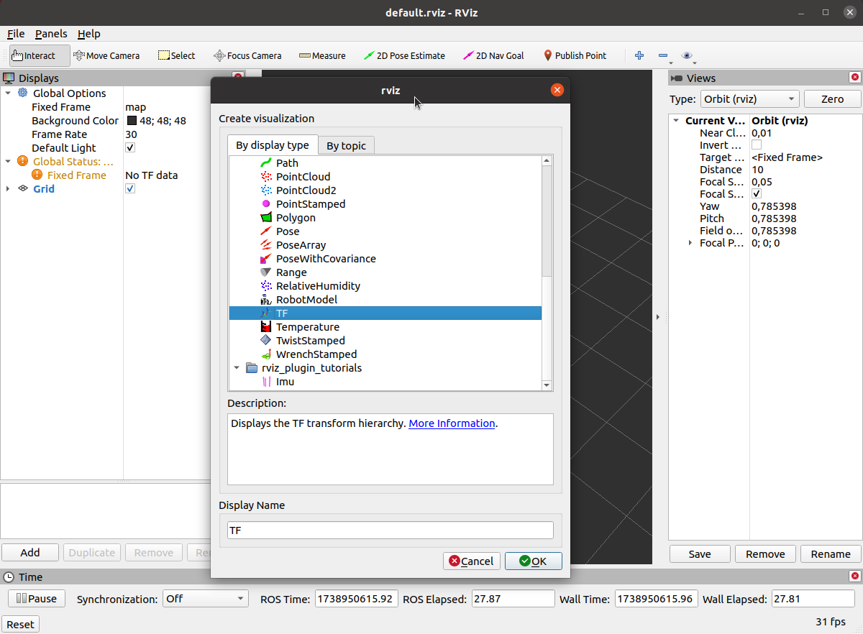This screenshot has width=863, height=634.
Task: Open the Synchronization dropdown
Action: (x=205, y=599)
